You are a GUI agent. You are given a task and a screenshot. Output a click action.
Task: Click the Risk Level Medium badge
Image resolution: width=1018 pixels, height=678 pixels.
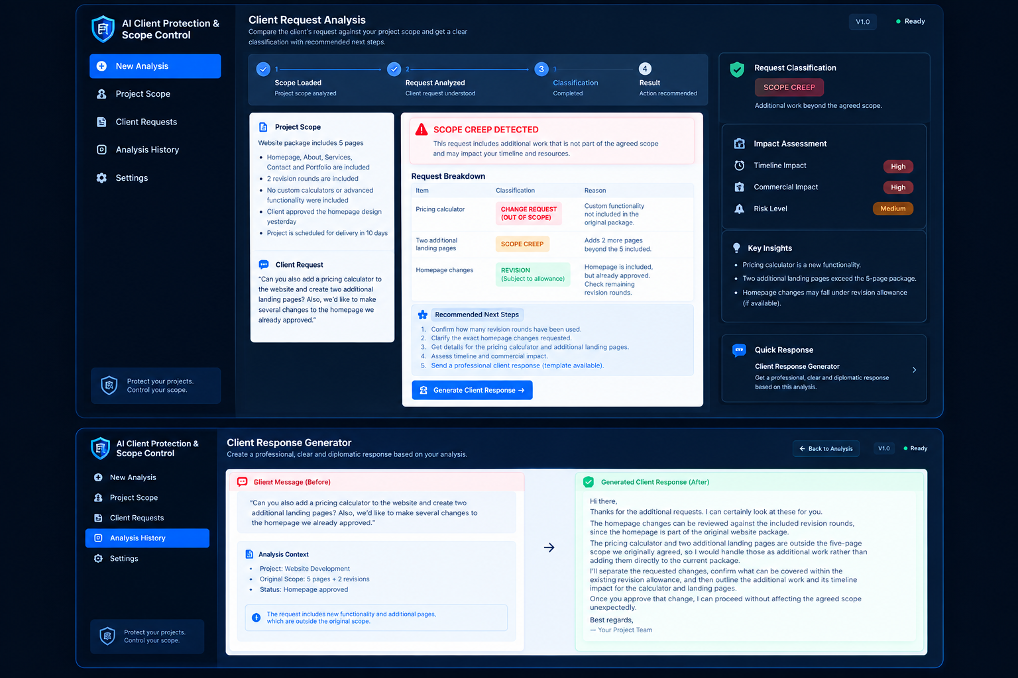(x=893, y=209)
